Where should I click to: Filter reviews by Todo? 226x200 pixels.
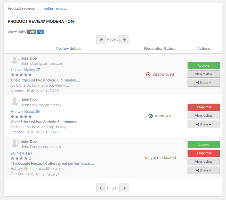[x=31, y=32]
